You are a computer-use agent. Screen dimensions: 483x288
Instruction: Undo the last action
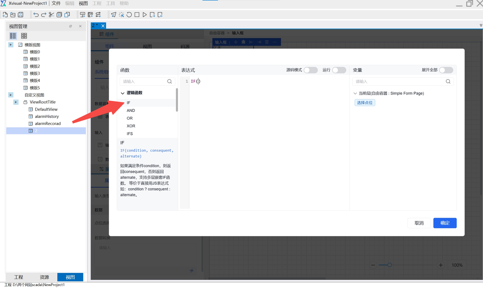pos(36,15)
